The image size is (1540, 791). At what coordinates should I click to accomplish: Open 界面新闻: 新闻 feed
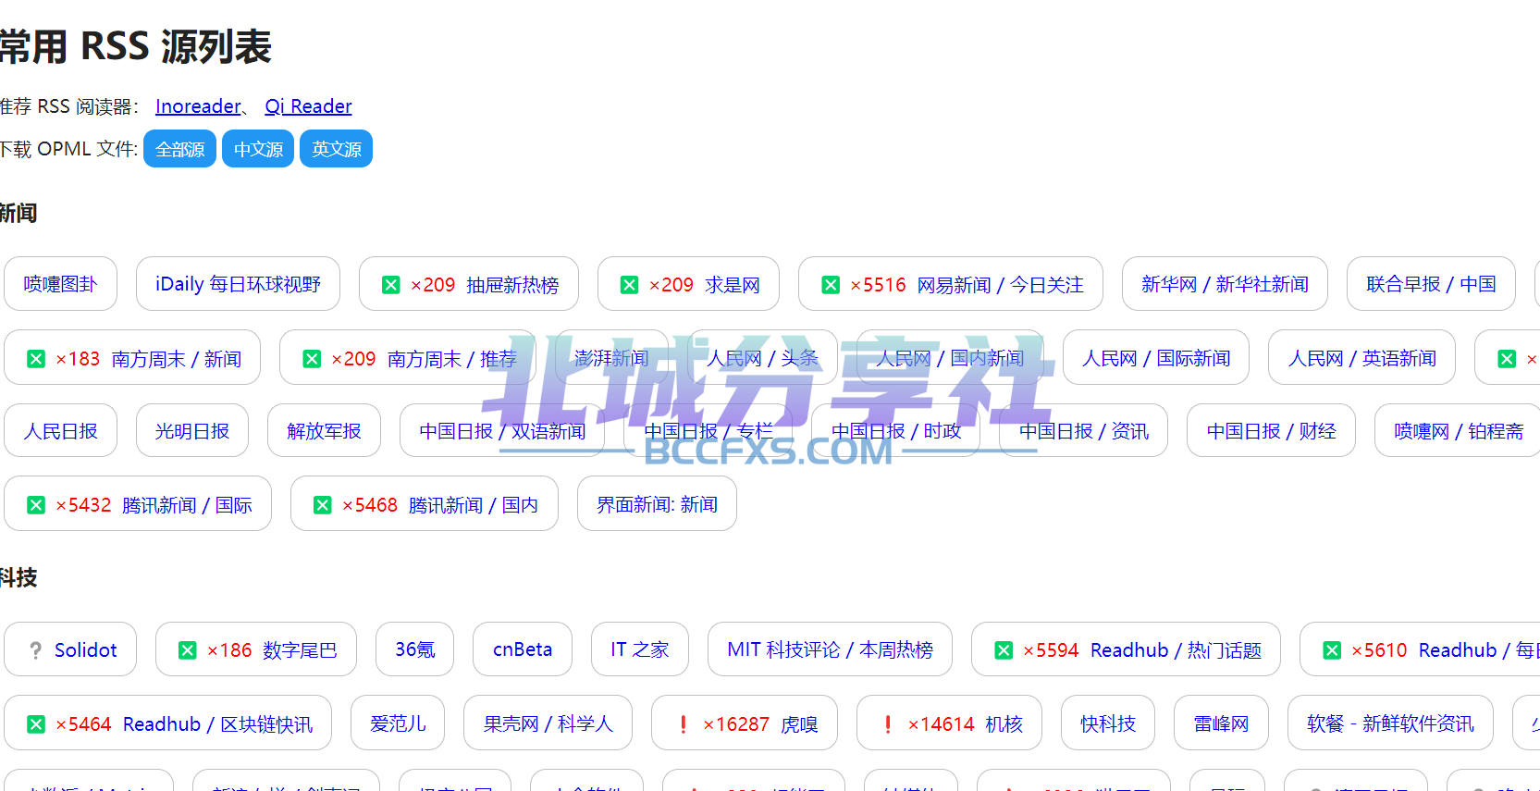657,504
